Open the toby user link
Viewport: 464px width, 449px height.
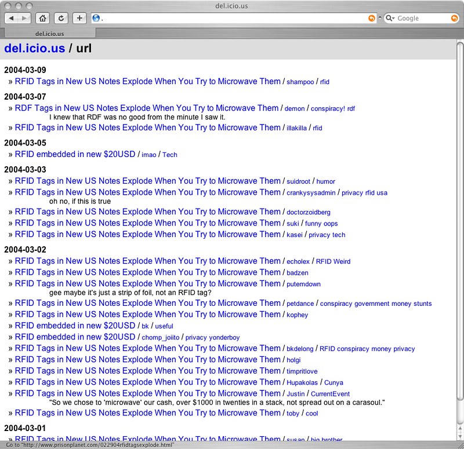coord(293,413)
